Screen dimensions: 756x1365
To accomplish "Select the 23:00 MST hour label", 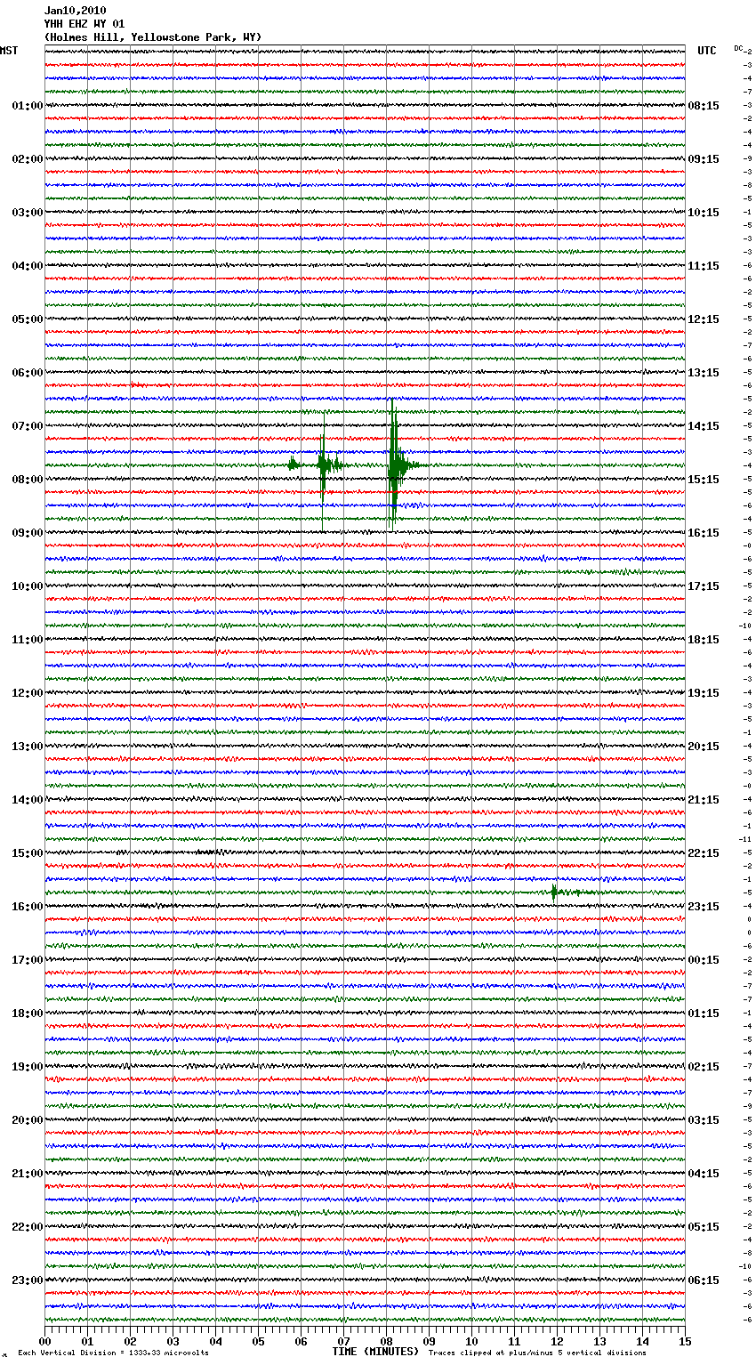I will pyautogui.click(x=28, y=1280).
